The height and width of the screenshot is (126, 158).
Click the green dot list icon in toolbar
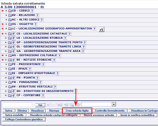click(66, 105)
